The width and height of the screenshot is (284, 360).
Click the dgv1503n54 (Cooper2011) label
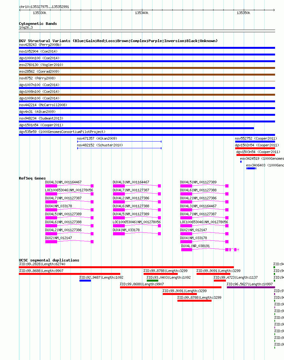[258, 152]
